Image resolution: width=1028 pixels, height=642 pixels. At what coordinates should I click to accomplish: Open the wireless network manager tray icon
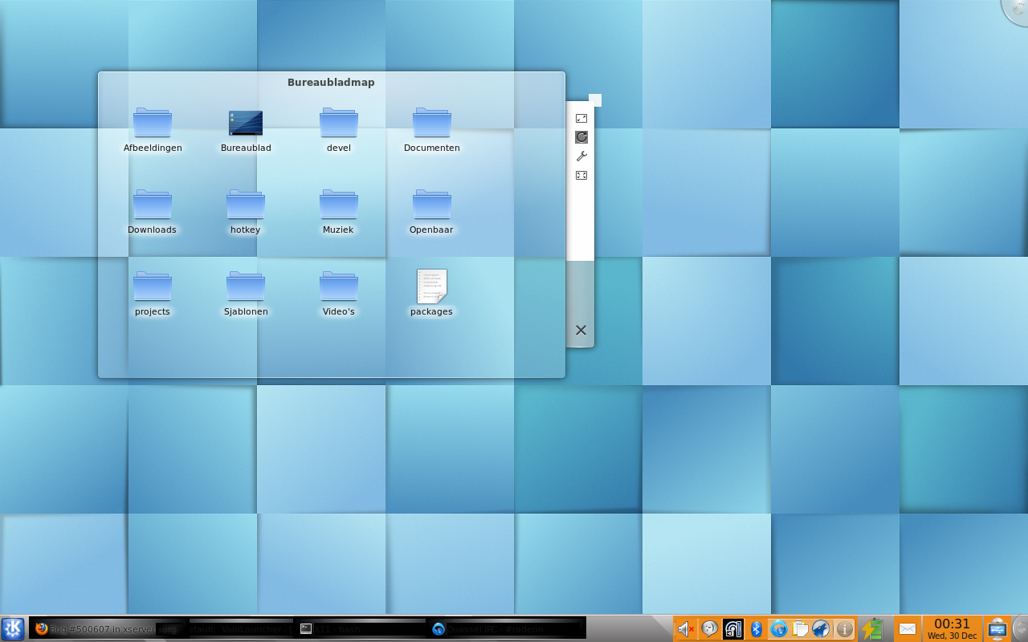pos(733,629)
